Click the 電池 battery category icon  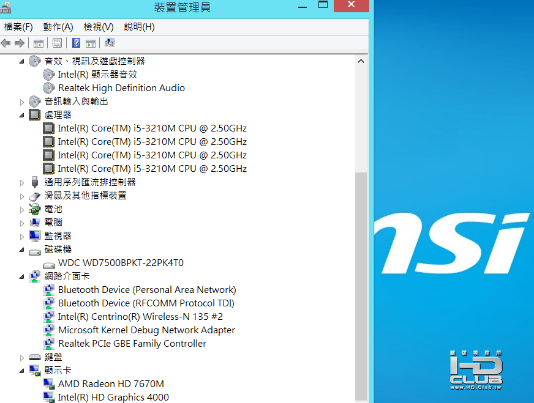tap(34, 209)
